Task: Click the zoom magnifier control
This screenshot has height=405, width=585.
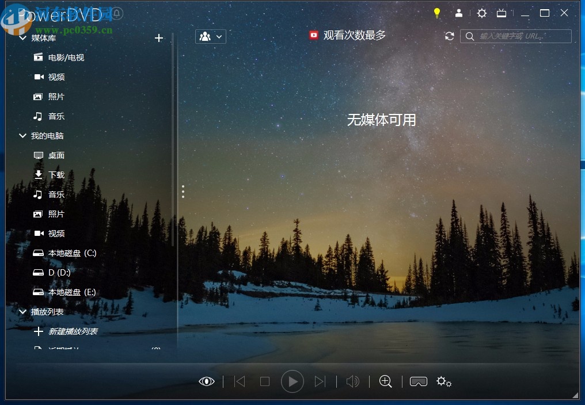Action: tap(386, 381)
